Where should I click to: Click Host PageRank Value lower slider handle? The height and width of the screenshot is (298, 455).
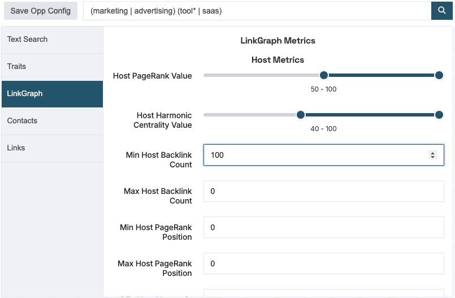[323, 75]
